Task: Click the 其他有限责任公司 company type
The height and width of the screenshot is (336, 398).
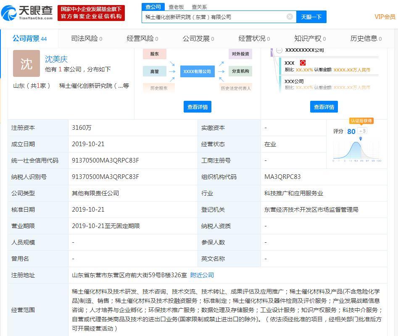Action: [95, 193]
